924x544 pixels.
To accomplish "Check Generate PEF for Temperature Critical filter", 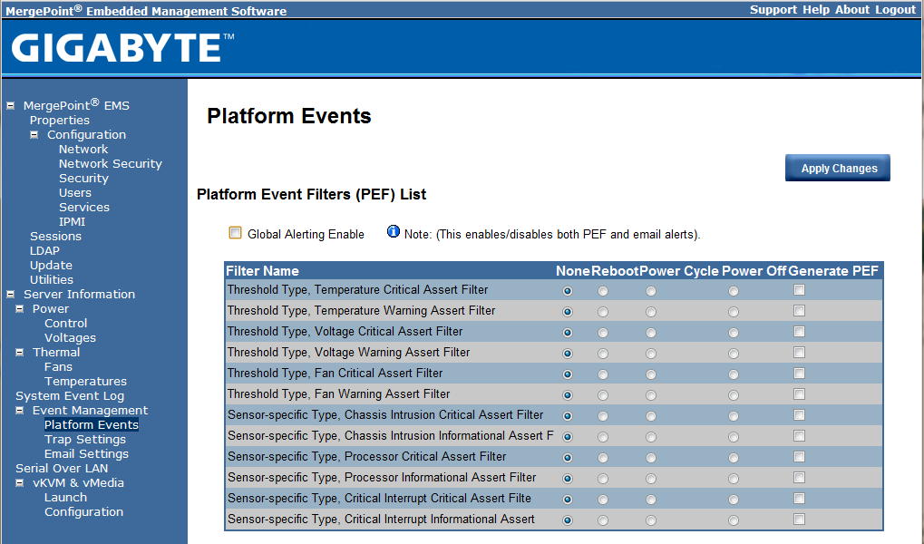I will pos(799,290).
